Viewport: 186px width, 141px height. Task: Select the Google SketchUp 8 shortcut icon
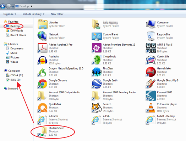151,84
